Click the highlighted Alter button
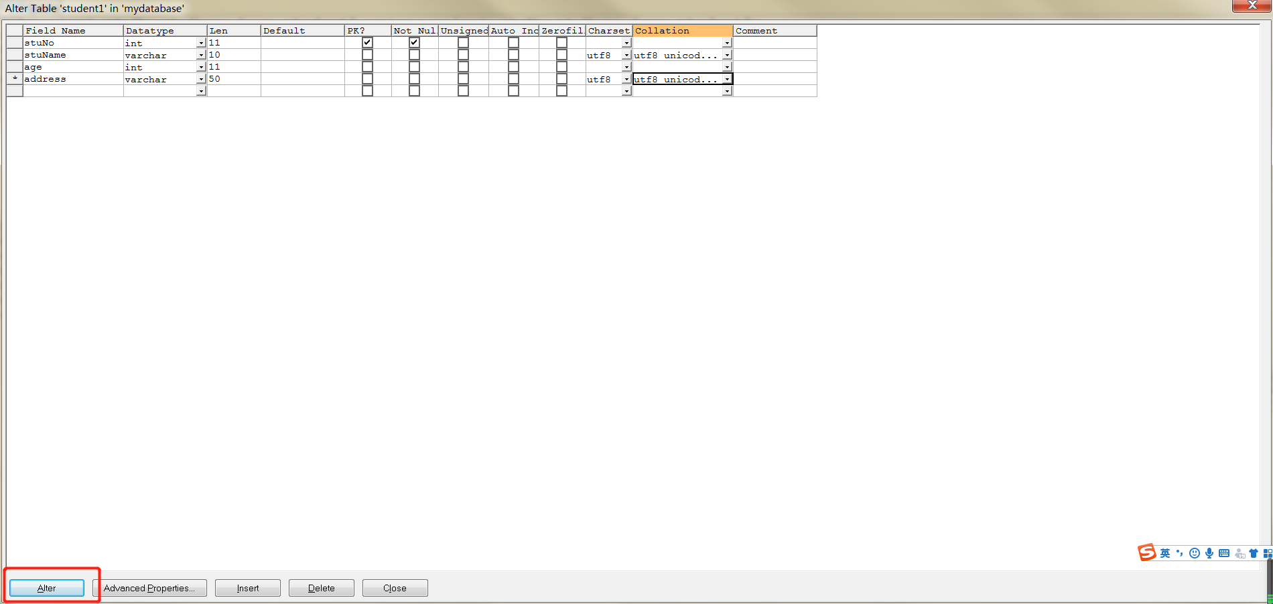Screen dimensions: 1273x604 pos(46,587)
